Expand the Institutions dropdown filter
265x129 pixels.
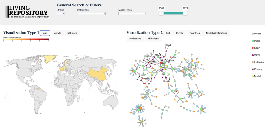coord(92,14)
